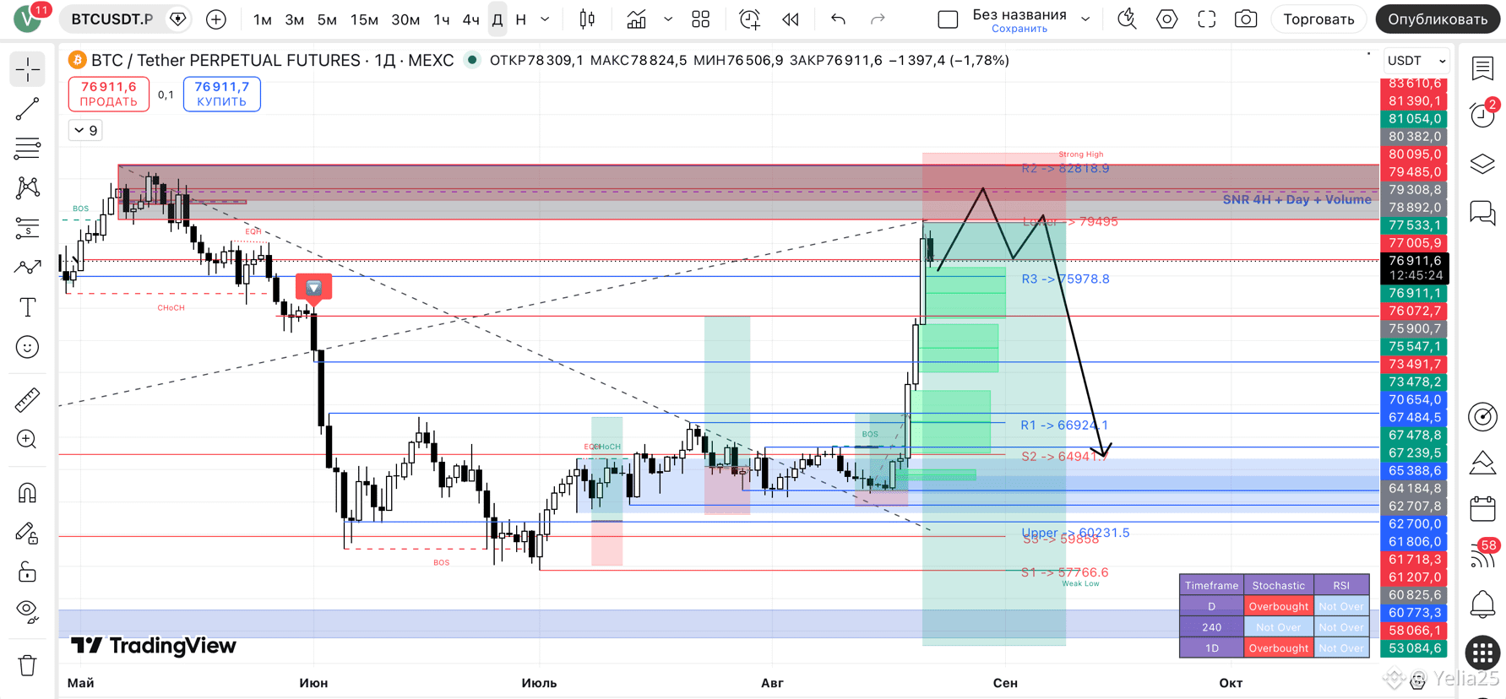Undo the last chart action
The image size is (1506, 699).
(838, 19)
